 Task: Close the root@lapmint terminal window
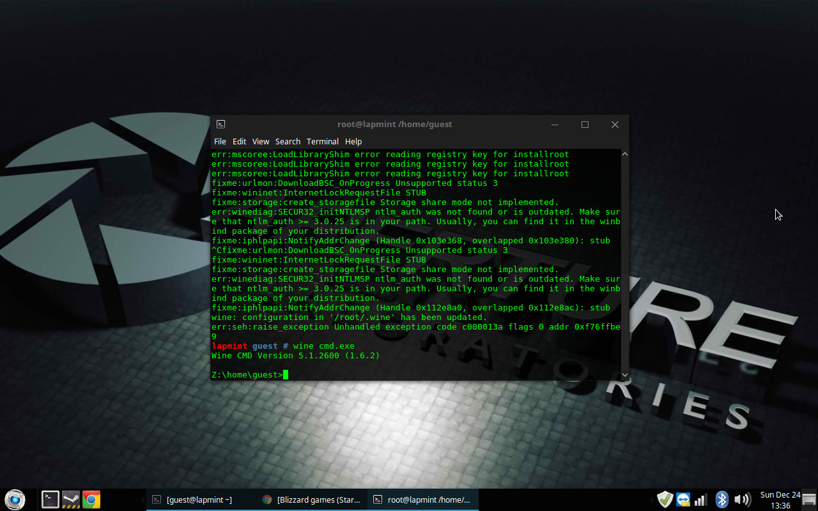[615, 125]
